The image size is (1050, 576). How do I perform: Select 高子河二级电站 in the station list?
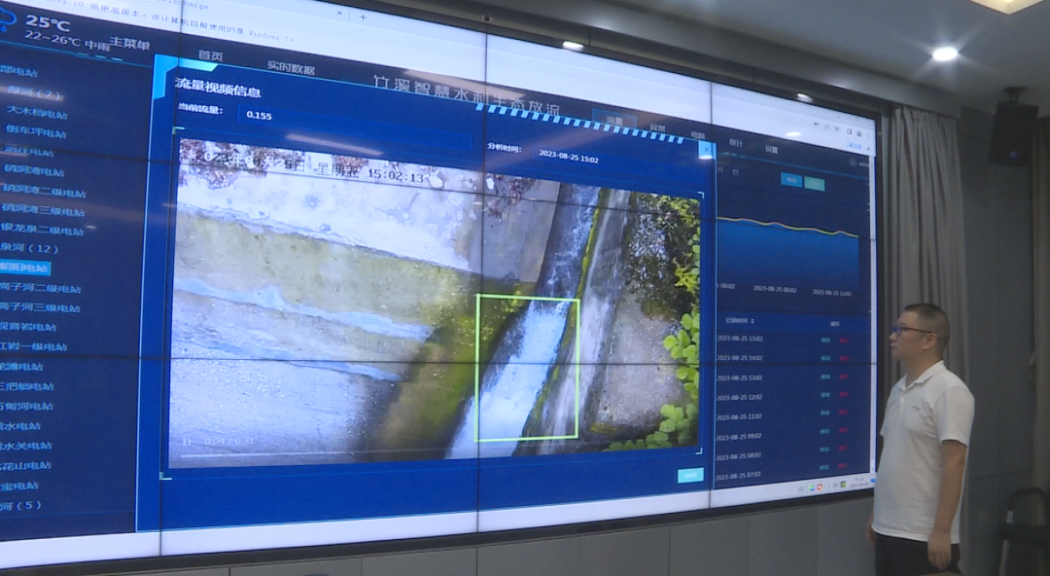40,288
